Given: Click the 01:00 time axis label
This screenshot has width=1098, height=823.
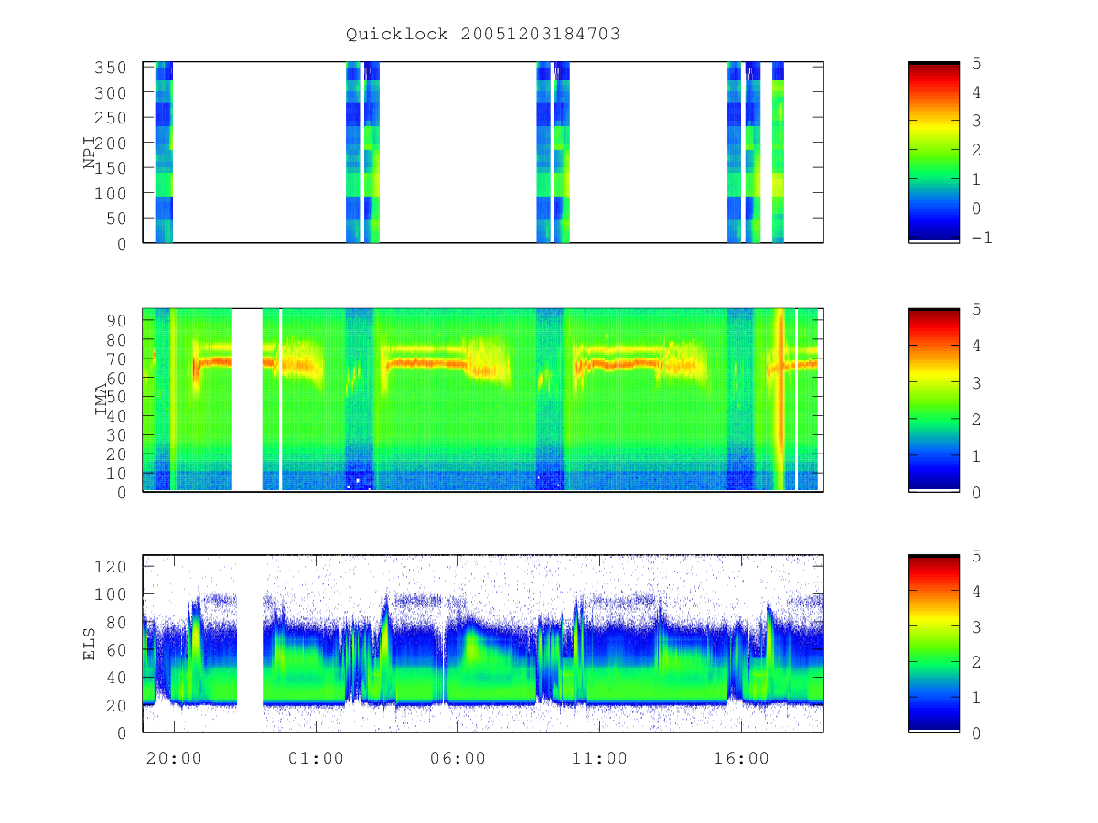Looking at the screenshot, I should [x=316, y=758].
